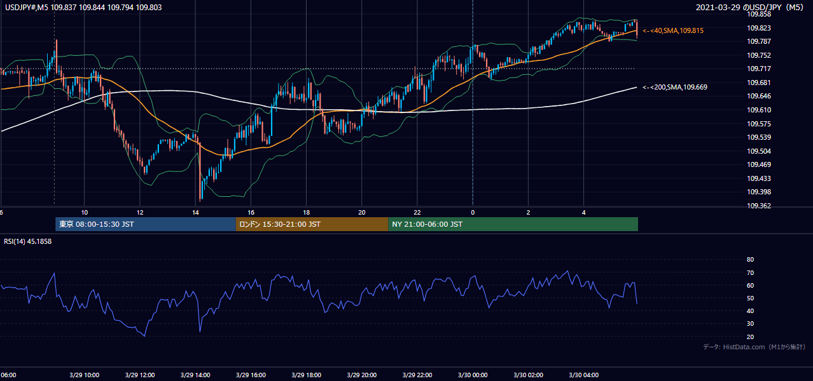Click the 109.610 price axis label

point(758,110)
